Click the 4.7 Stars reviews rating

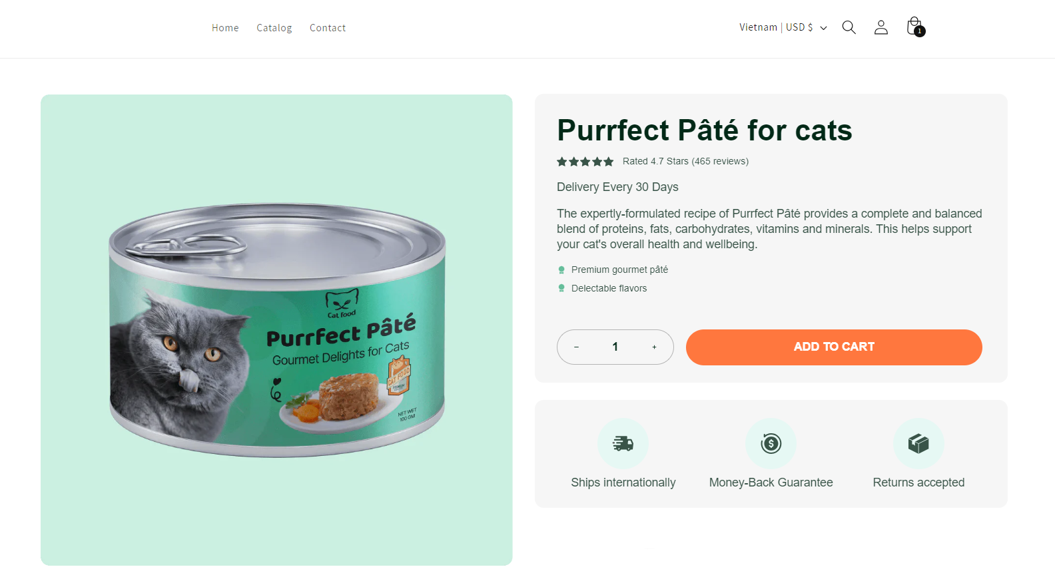click(x=685, y=161)
